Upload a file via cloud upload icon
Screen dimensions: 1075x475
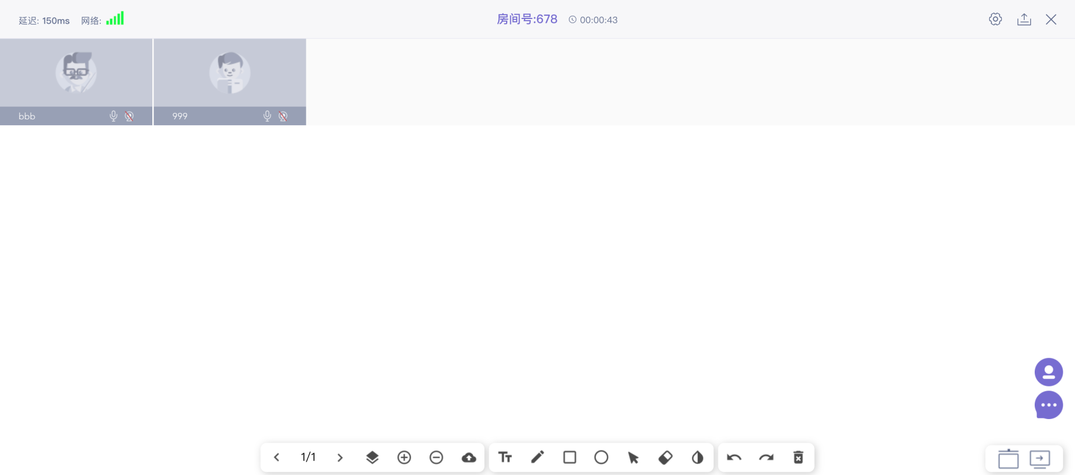(469, 458)
